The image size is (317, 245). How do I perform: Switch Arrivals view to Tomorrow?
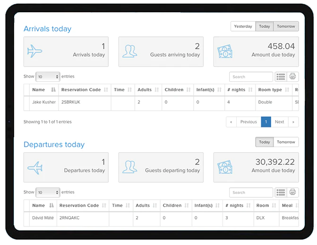[x=286, y=26]
